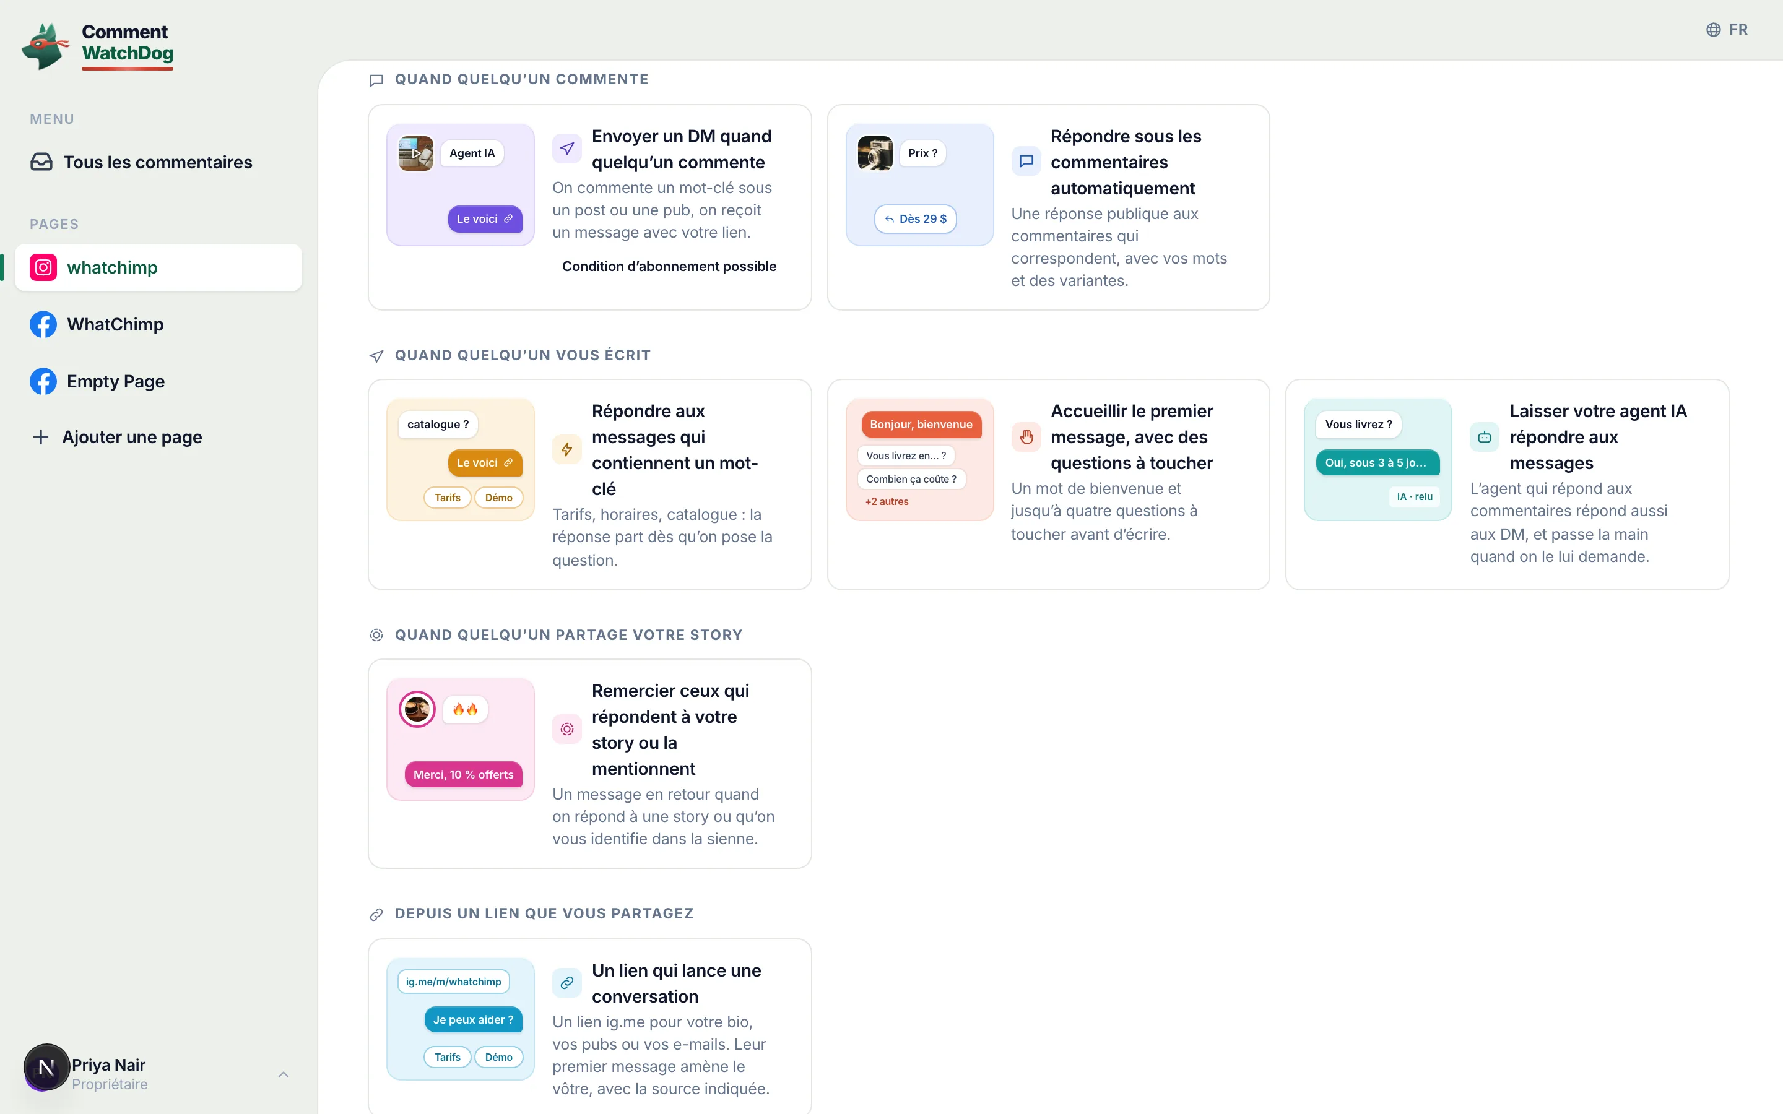Click the comment bubble icon in auto-reply card
The image size is (1783, 1114).
point(1026,161)
